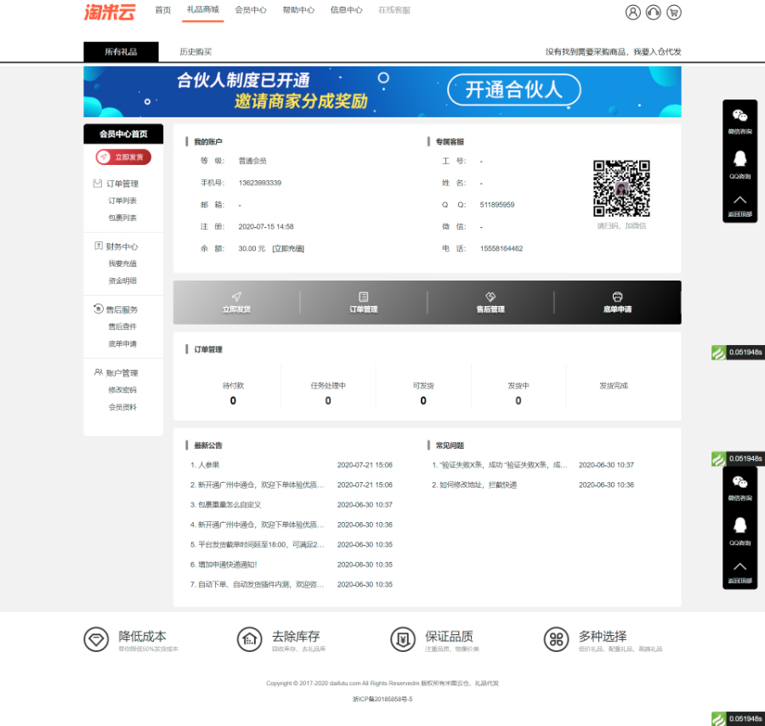Click the headset customer service icon
This screenshot has width=765, height=726.
(x=653, y=12)
